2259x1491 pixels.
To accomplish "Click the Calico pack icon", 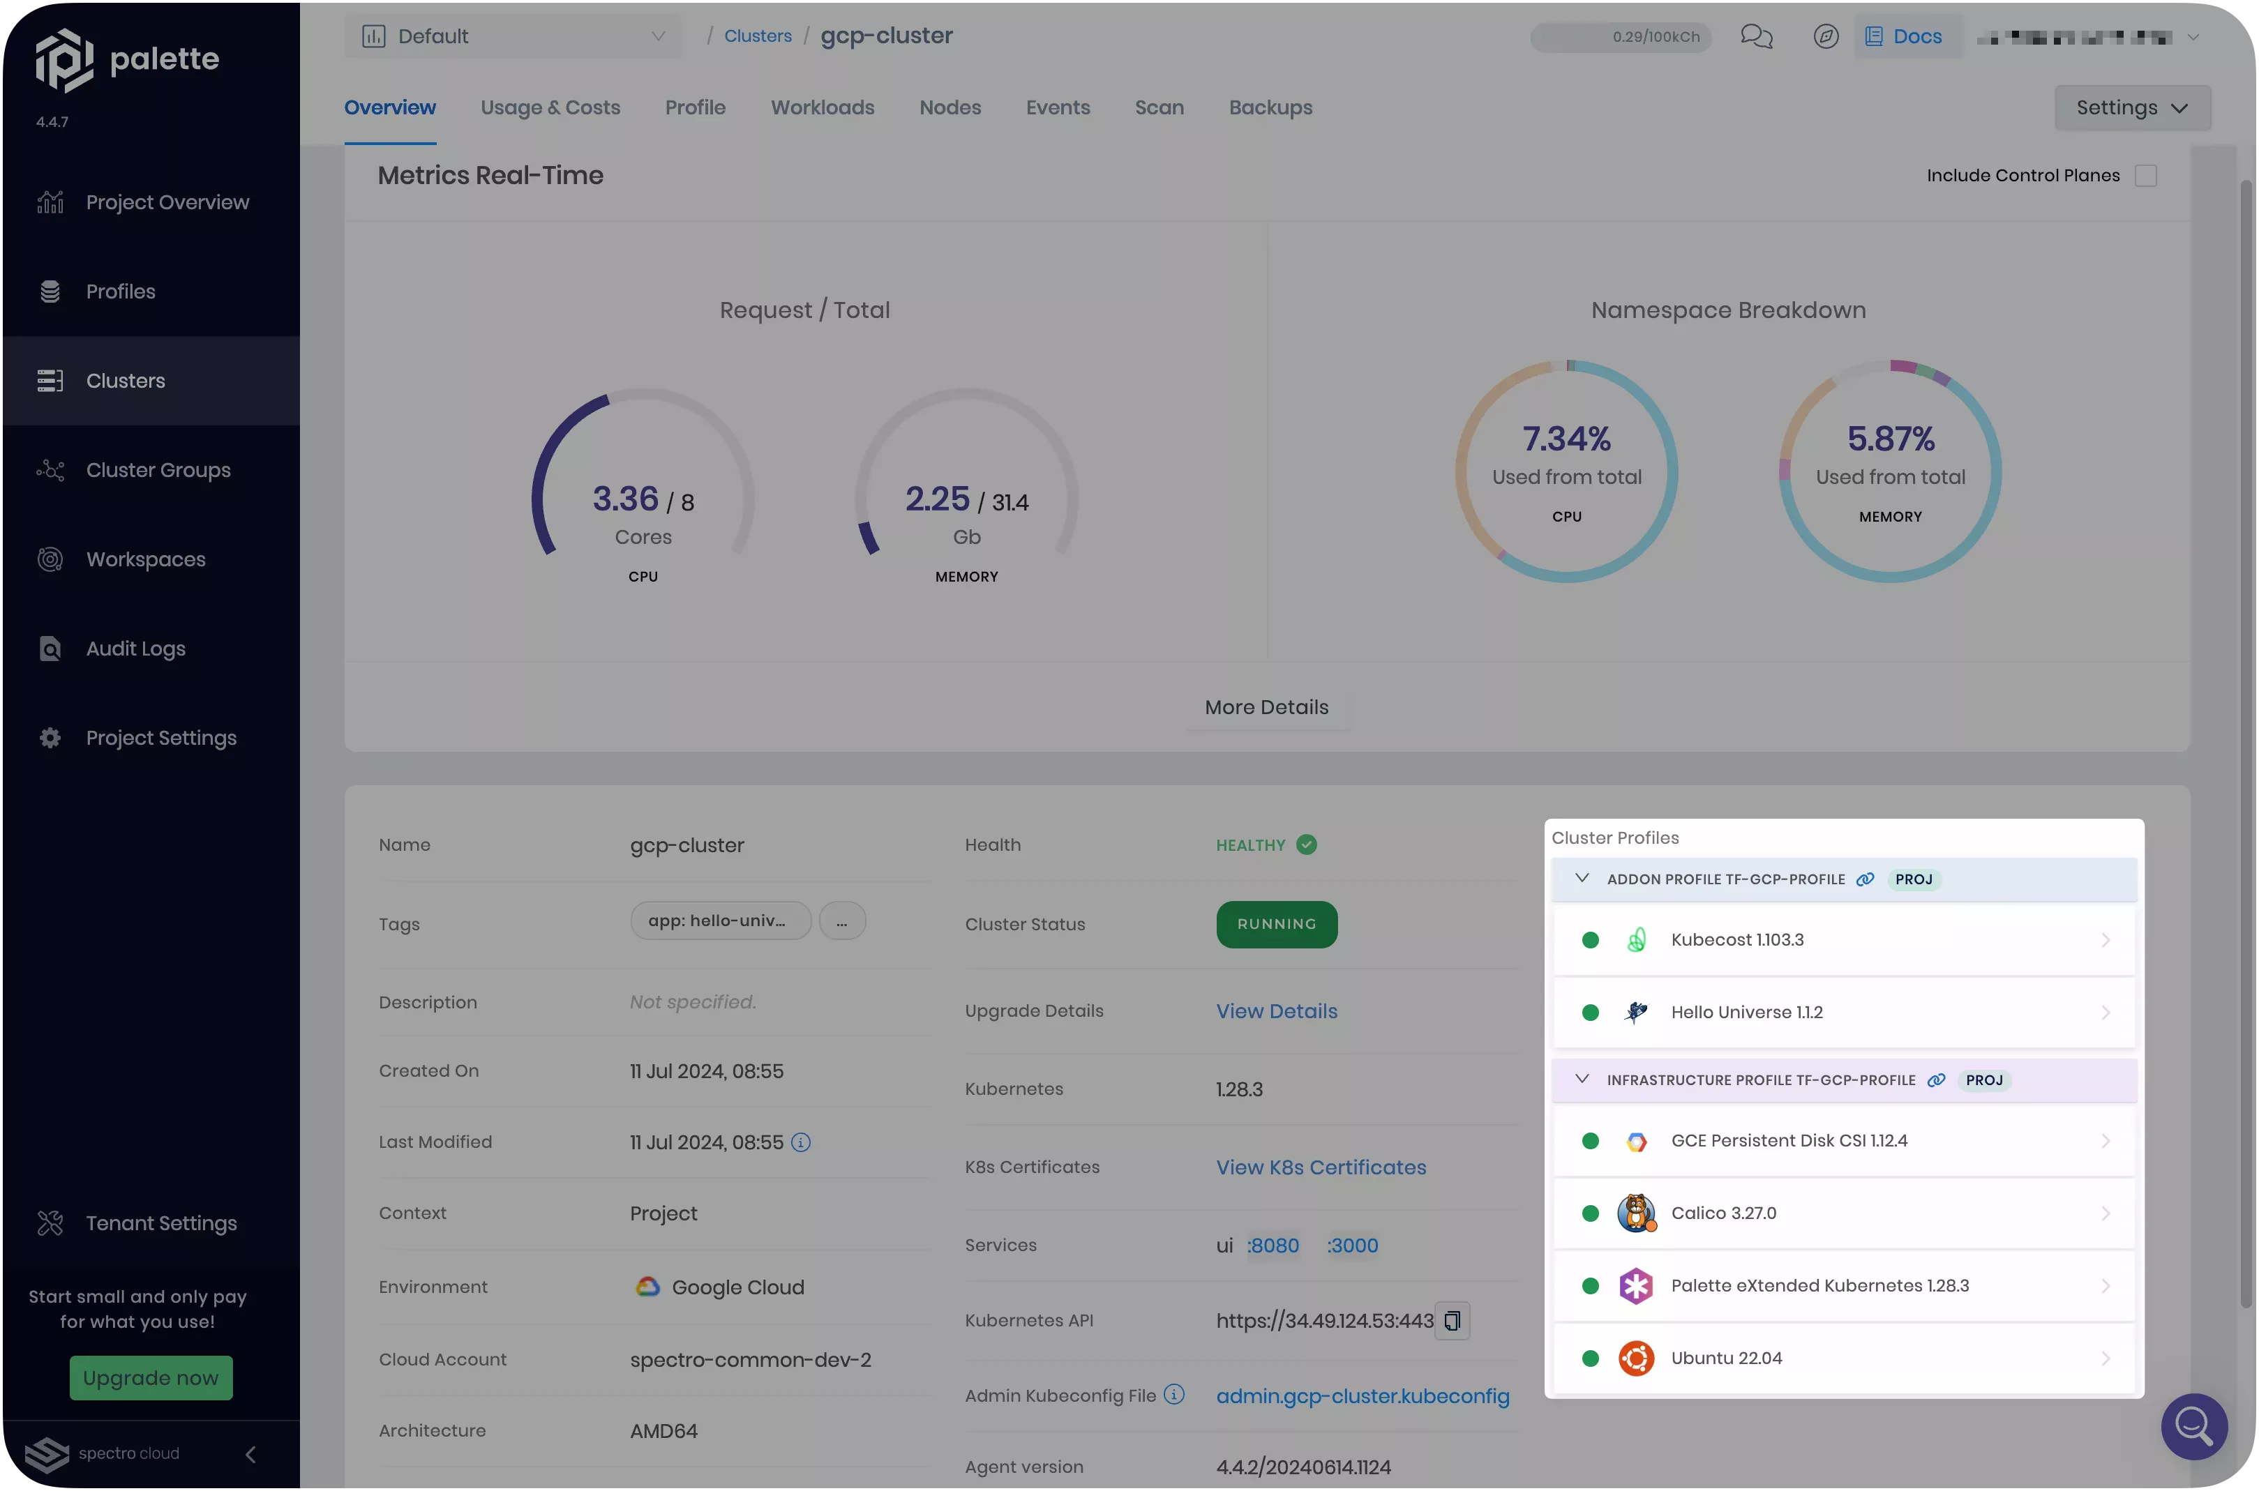I will click(1636, 1213).
